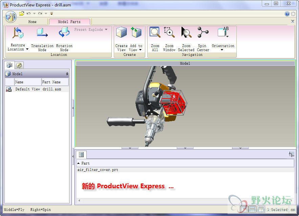Select the air_filter_cover.prt row

point(185,170)
